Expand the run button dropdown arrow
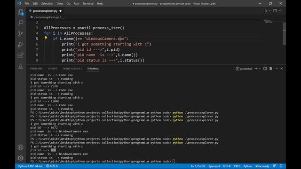 [269, 11]
